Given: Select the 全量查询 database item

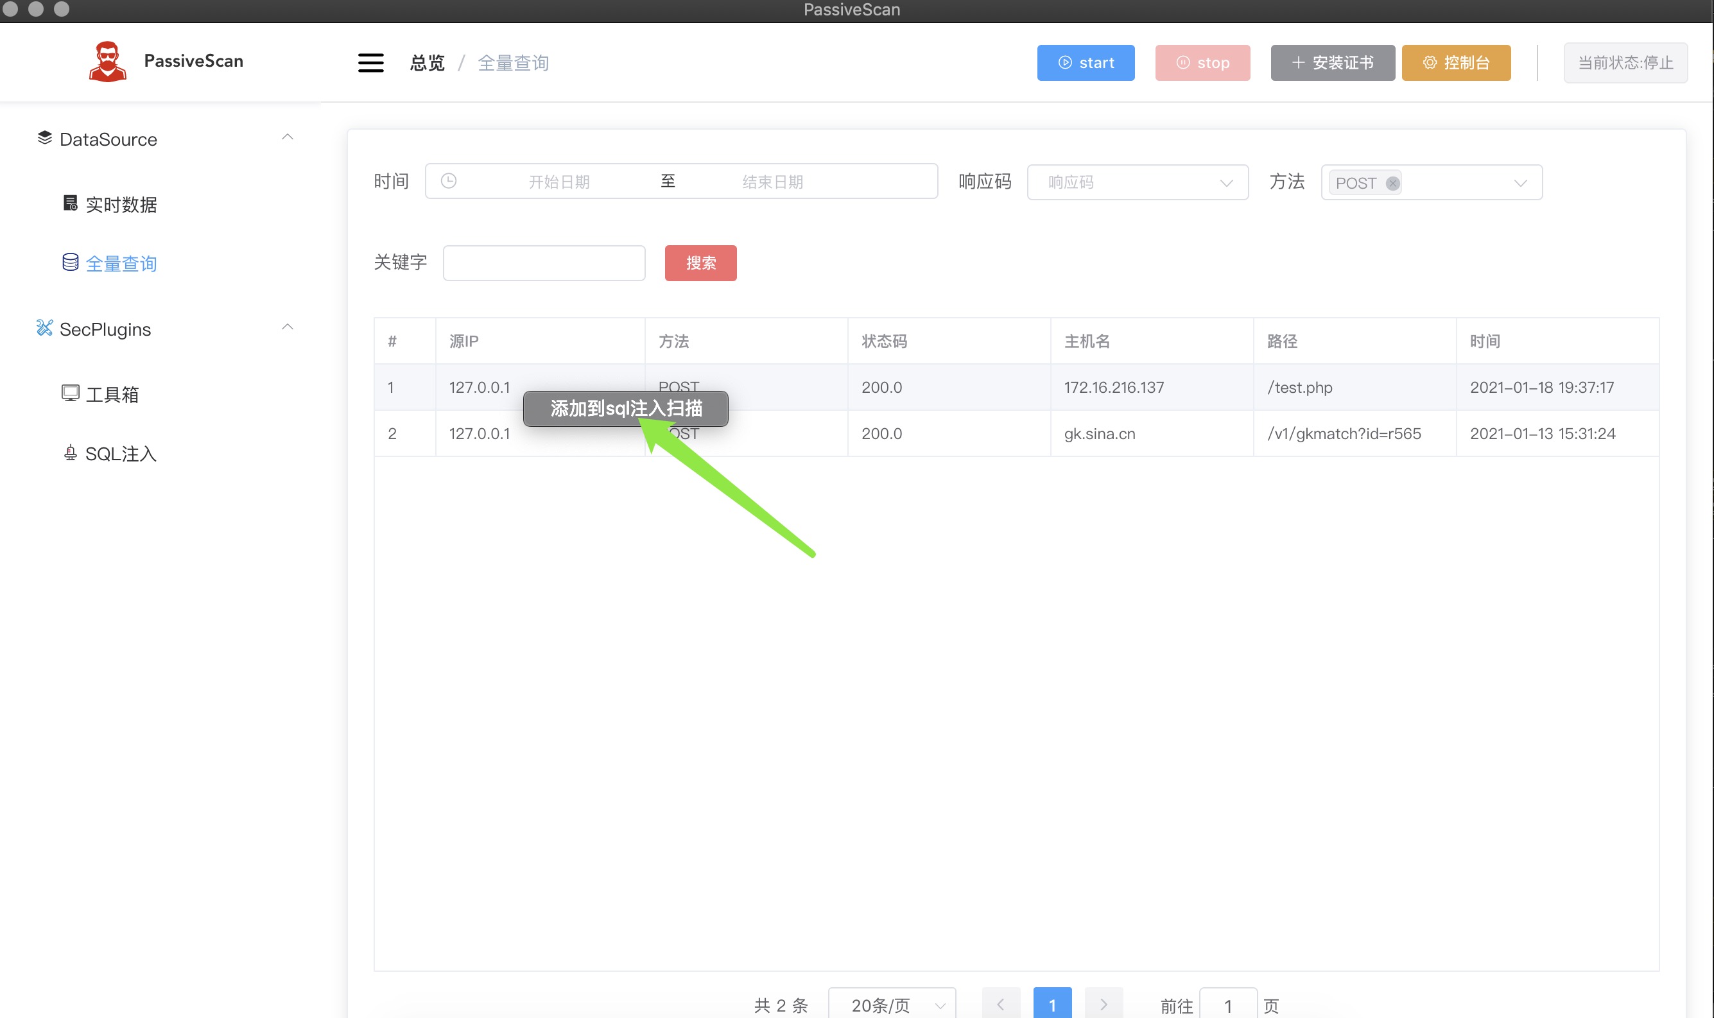Looking at the screenshot, I should point(121,263).
